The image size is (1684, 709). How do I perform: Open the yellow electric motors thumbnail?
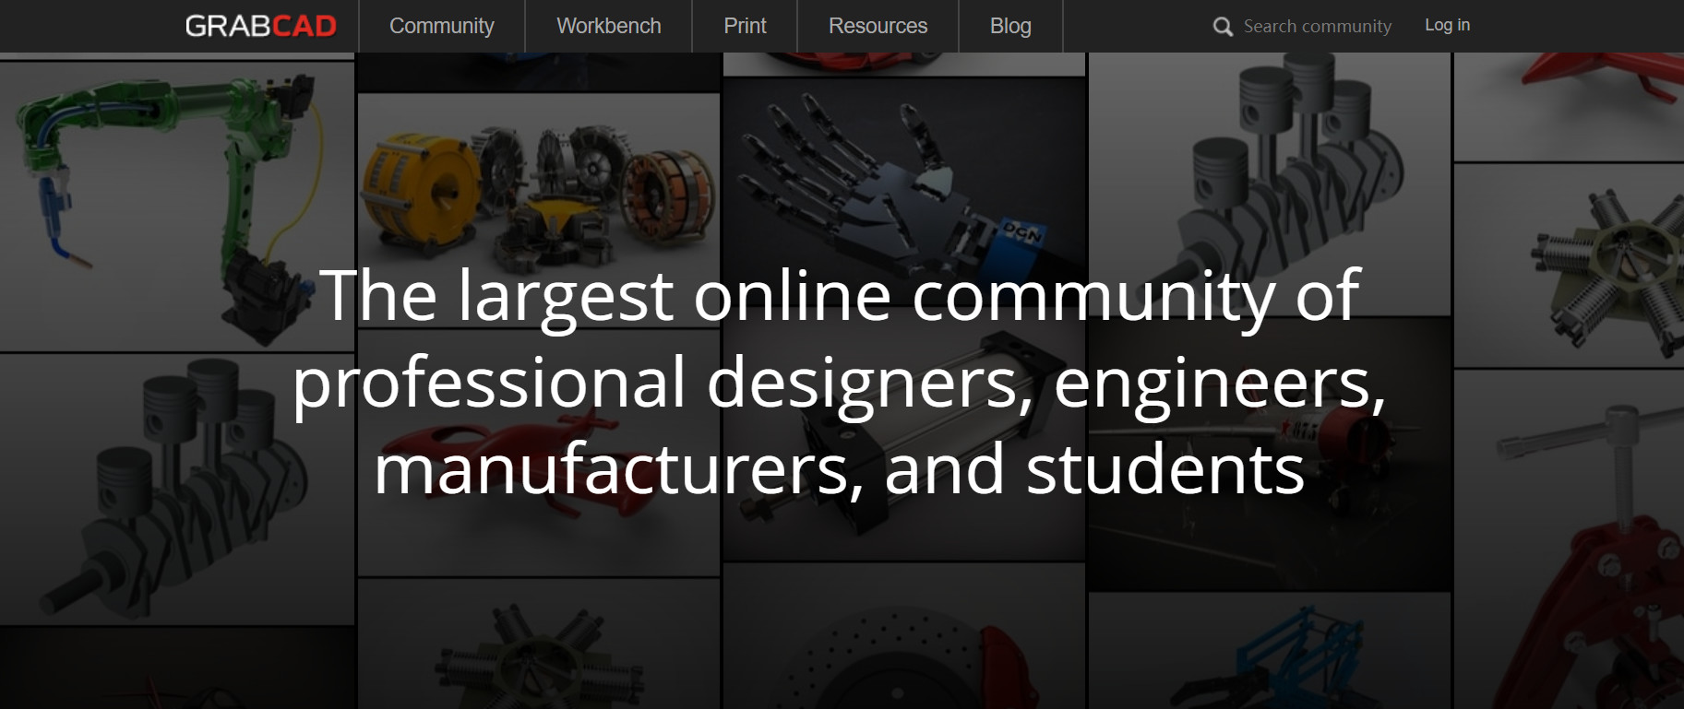pyautogui.click(x=538, y=210)
